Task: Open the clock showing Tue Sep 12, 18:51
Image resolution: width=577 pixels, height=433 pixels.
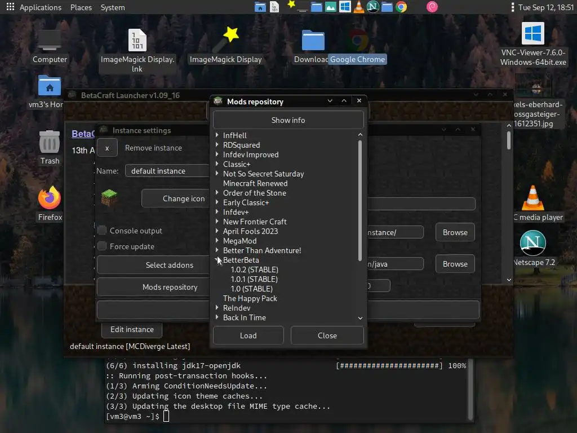Action: click(545, 7)
